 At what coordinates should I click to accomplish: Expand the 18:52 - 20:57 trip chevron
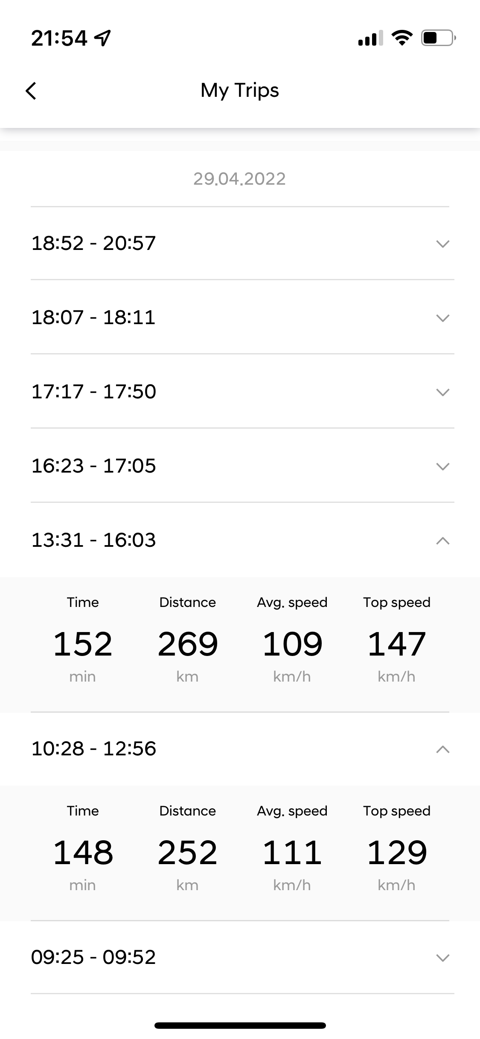[443, 244]
